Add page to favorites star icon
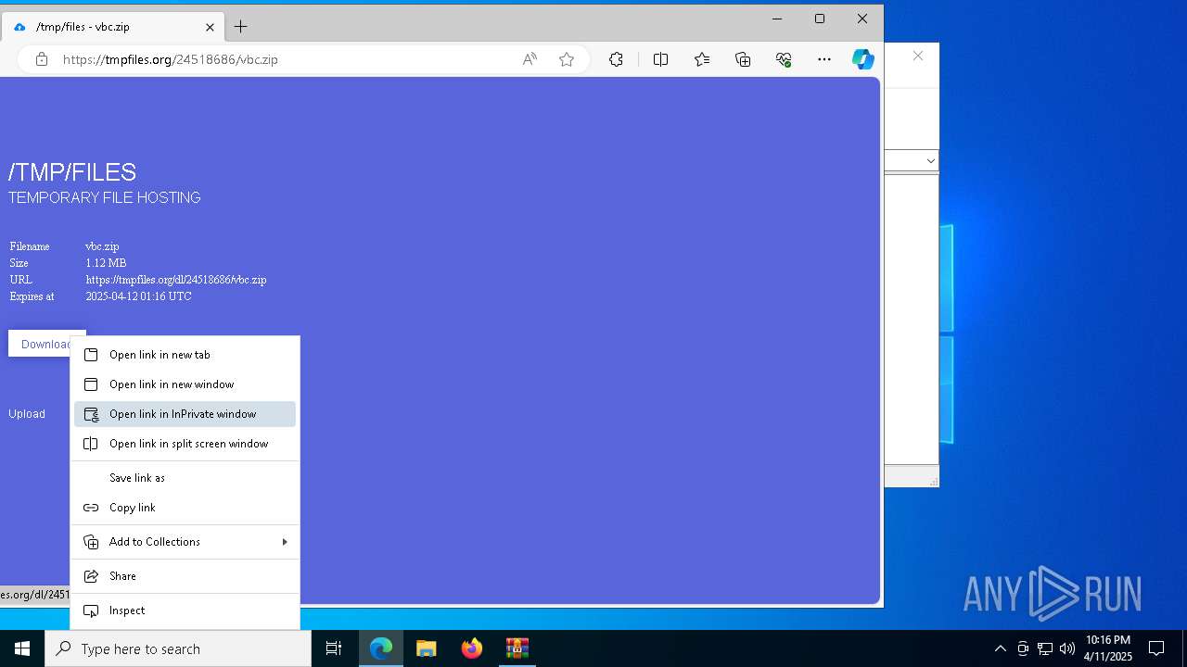The height and width of the screenshot is (667, 1187). pos(567,59)
